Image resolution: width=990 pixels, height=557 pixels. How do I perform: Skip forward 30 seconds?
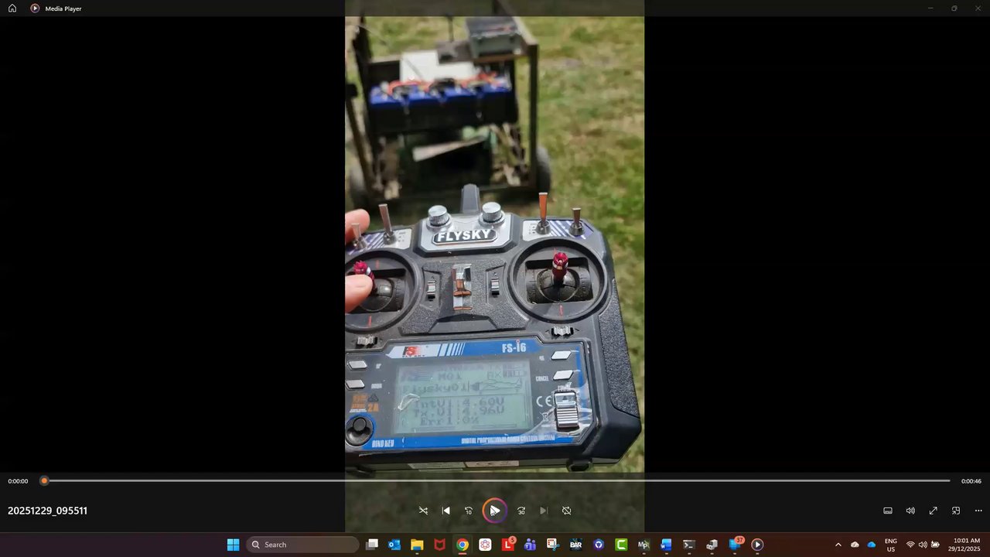[x=521, y=511]
